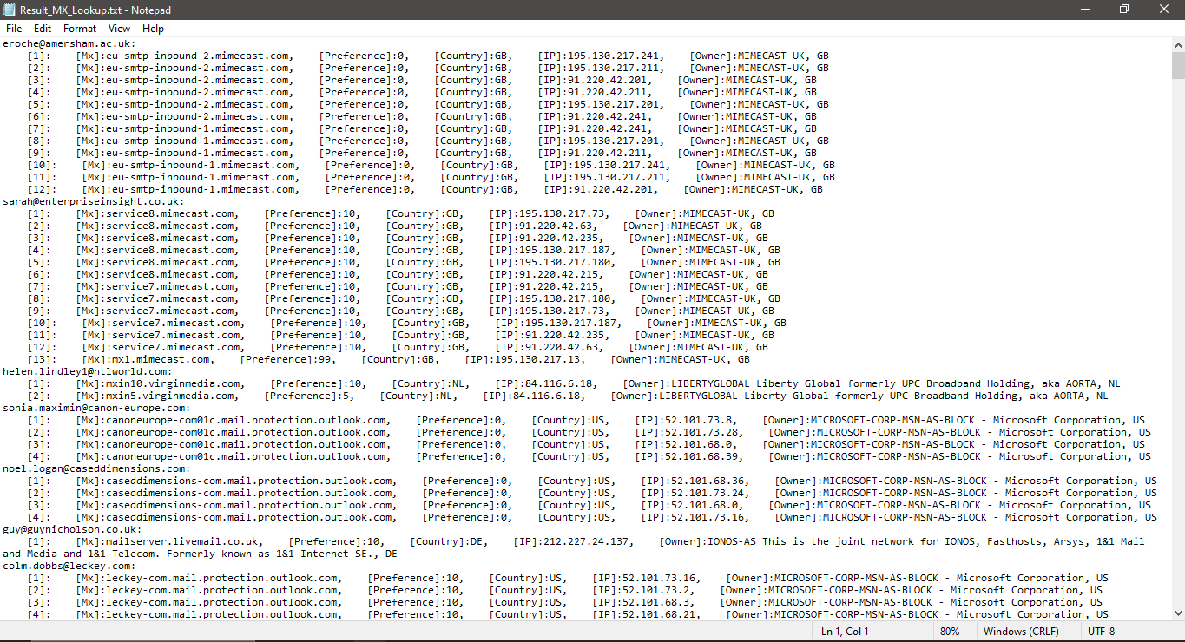This screenshot has height=642, width=1185.
Task: Open the Help menu
Action: click(x=153, y=29)
